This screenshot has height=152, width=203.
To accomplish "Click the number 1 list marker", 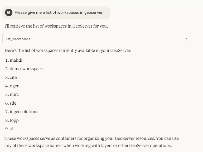I will 7,60.
